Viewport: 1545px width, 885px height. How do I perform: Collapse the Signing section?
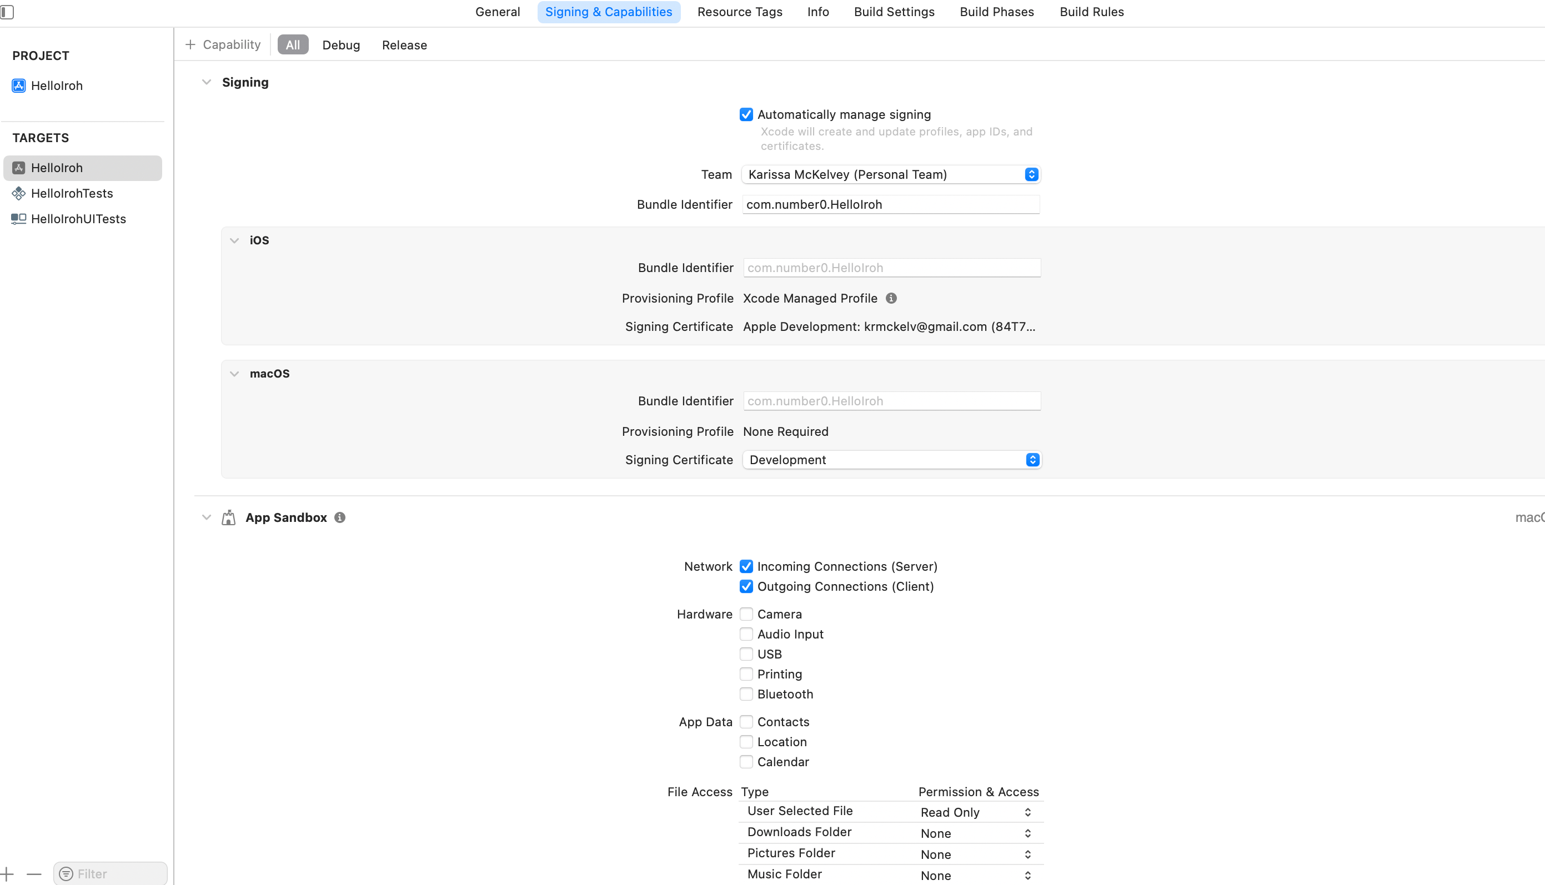(x=207, y=83)
